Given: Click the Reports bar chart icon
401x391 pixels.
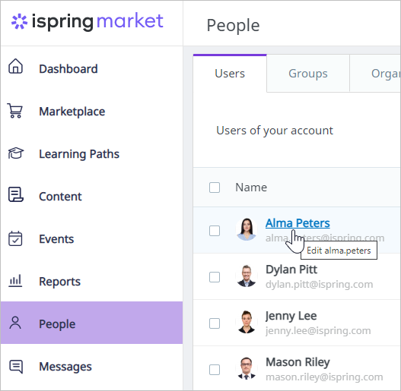Looking at the screenshot, I should click(x=15, y=281).
